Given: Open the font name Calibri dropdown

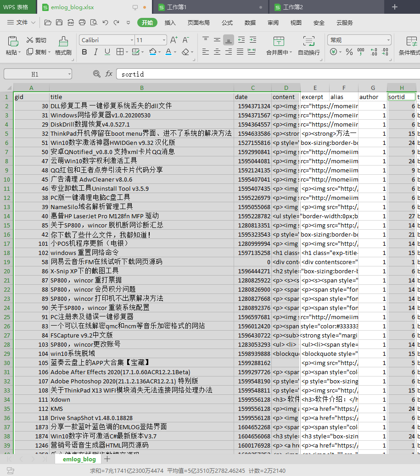Looking at the screenshot, I should tap(132, 40).
